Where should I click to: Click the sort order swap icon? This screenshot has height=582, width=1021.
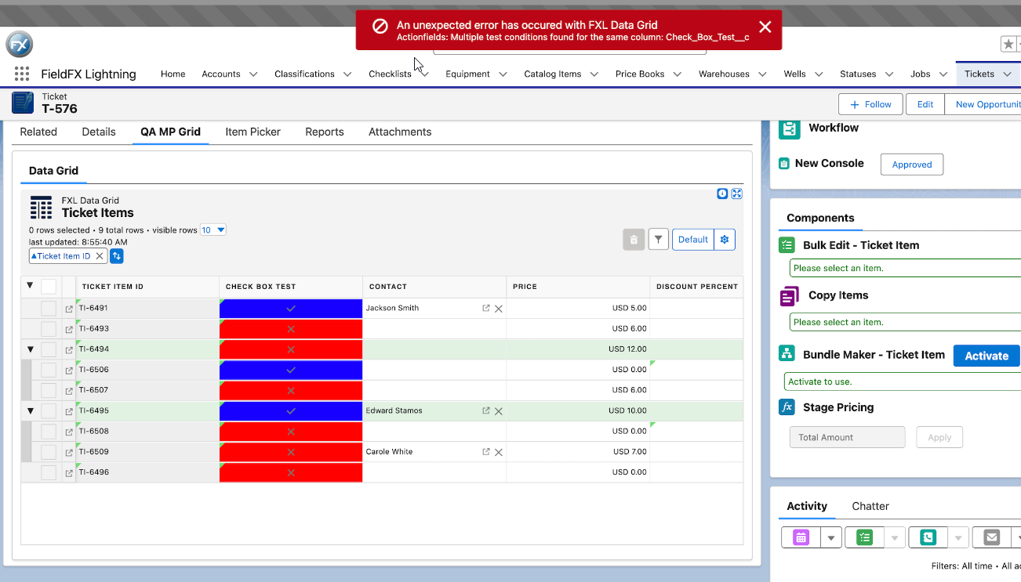[x=117, y=256]
